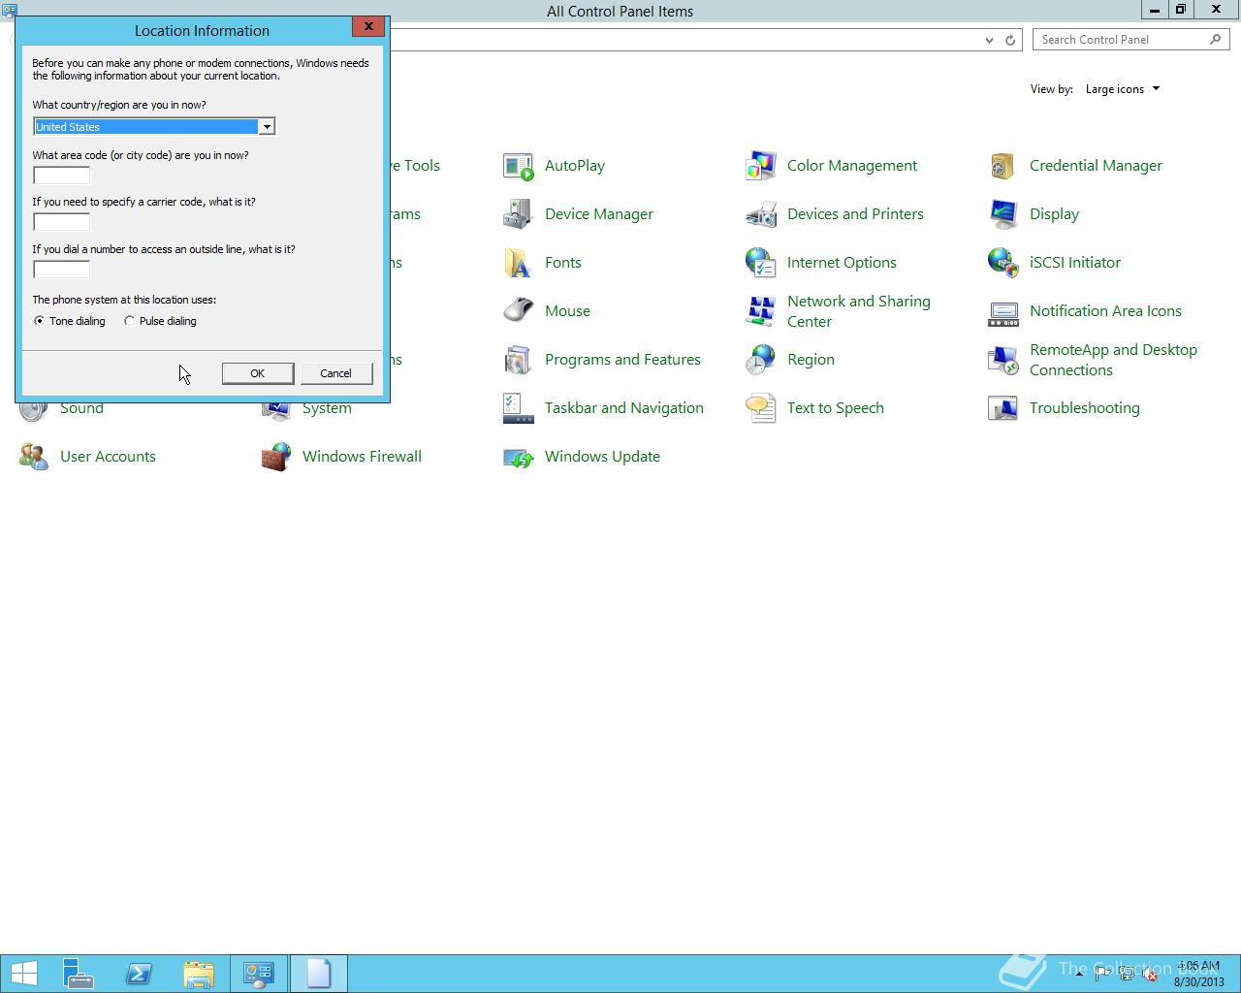Open the Devices and Printers link
This screenshot has height=993, width=1241.
855,214
